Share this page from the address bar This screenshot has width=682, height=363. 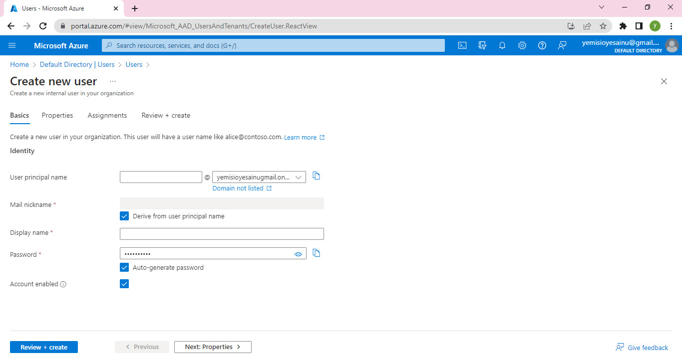point(587,26)
